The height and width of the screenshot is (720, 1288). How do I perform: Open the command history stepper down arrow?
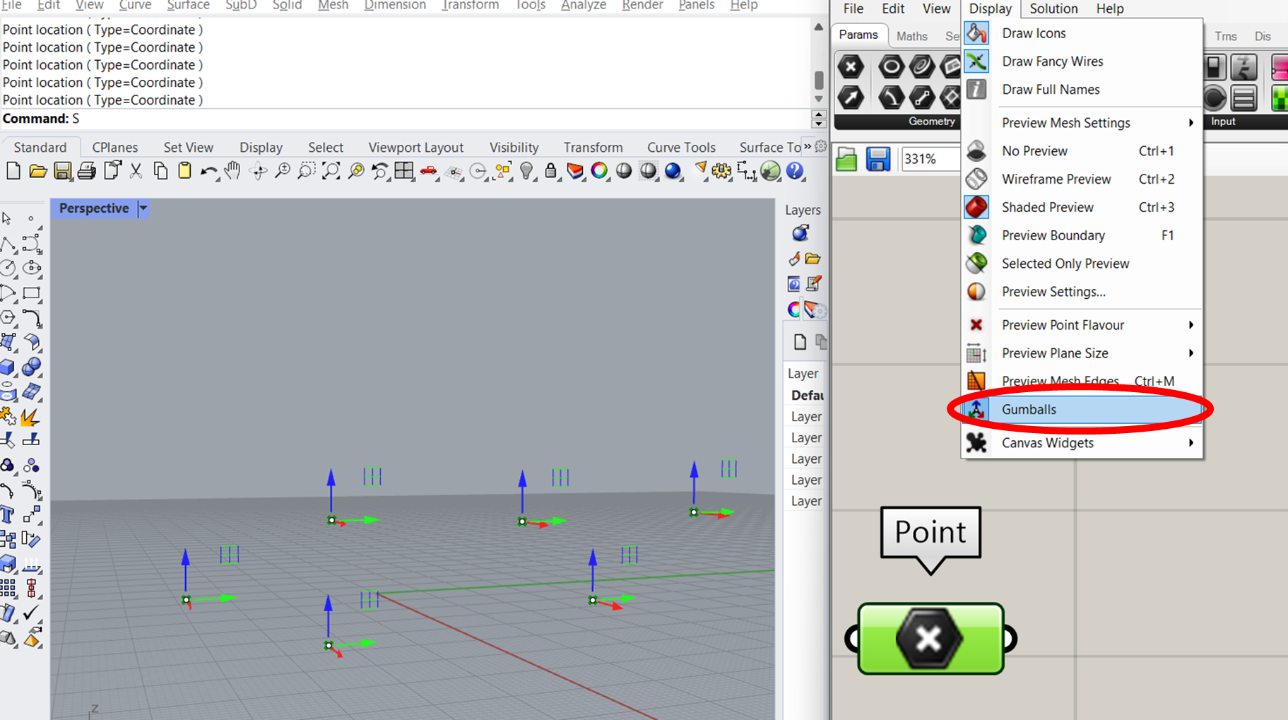[819, 124]
